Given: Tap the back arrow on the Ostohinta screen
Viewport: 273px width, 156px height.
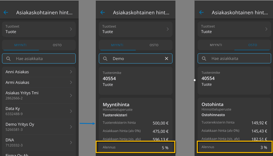Looking at the screenshot, I should tap(201, 12).
